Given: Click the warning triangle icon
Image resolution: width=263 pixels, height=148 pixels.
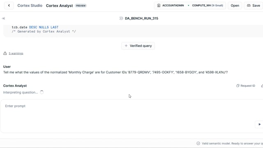Looking at the screenshot, I should pos(5,53).
